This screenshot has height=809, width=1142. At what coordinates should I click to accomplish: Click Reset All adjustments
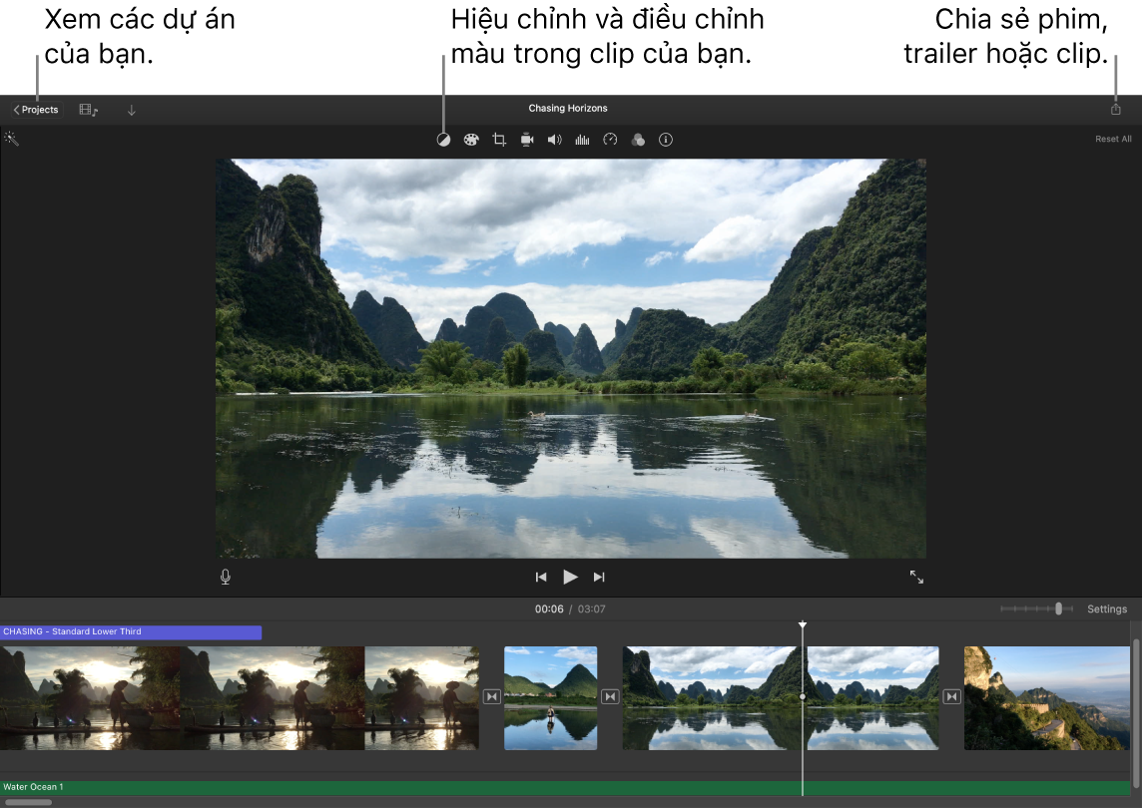pos(1113,139)
